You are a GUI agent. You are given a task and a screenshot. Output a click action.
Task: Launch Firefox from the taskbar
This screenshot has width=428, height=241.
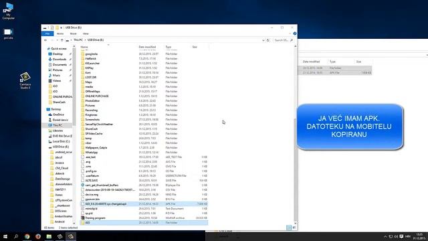[x=38, y=236]
